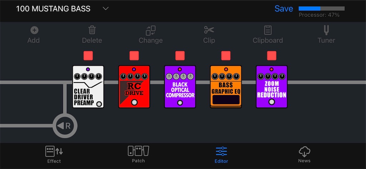
Task: Click the LED on Black Optical Compressor
Action: (180, 69)
